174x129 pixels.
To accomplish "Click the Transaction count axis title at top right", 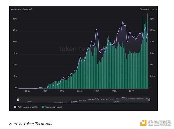I will (148, 9).
